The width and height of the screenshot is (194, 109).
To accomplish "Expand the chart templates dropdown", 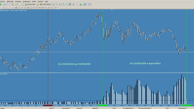I will tap(91, 4).
